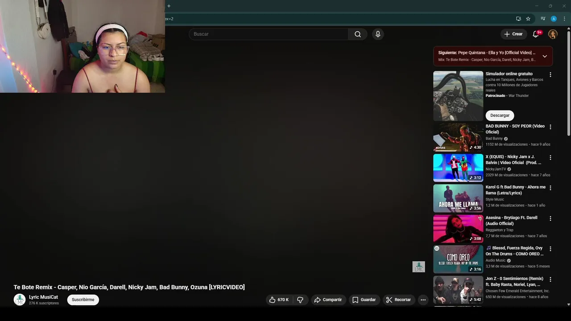Viewport: 571px width, 321px height.
Task: Open the Chrome profile A avatar
Action: point(554,19)
